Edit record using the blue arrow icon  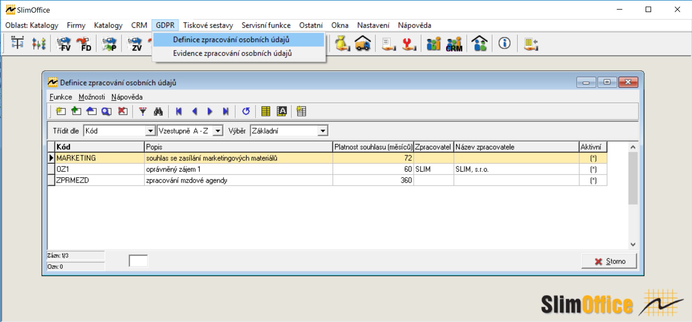(91, 111)
